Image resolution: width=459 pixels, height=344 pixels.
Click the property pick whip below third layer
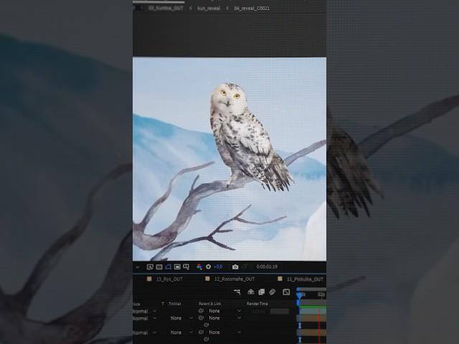coord(206,339)
